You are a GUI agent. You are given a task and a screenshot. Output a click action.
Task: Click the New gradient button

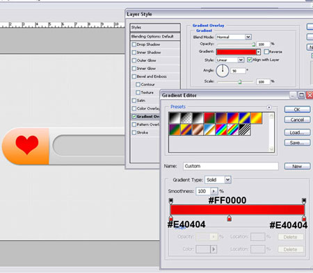point(297,166)
